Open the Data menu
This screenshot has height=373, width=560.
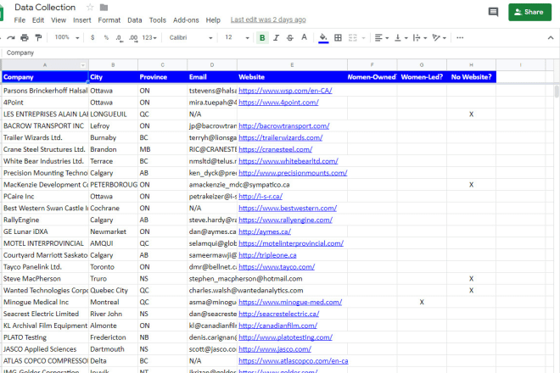(135, 20)
